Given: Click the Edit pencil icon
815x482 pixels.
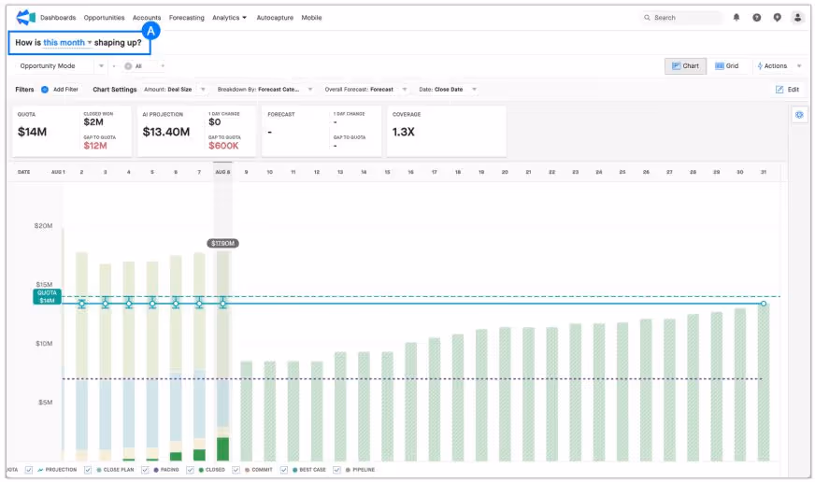Looking at the screenshot, I should [779, 90].
